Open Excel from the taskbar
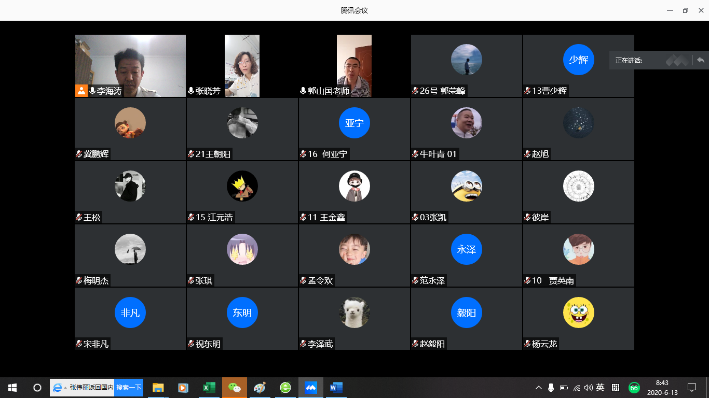Viewport: 709px width, 398px height. pos(209,388)
